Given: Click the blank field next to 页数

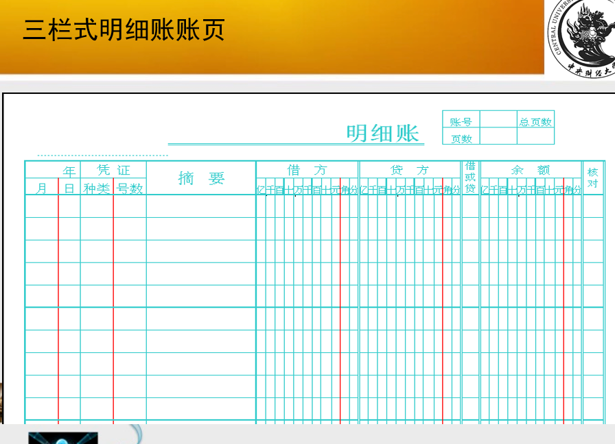Looking at the screenshot, I should pos(498,136).
